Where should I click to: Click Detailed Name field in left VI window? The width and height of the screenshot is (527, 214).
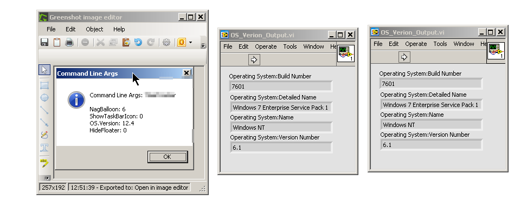point(281,108)
